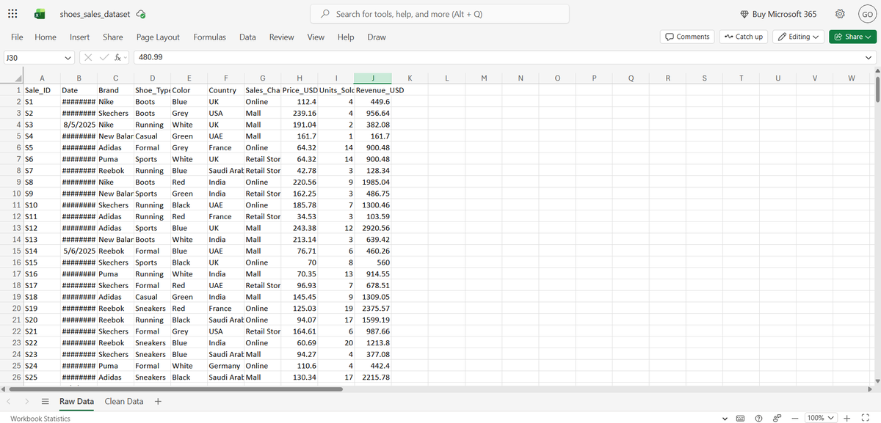Image resolution: width=881 pixels, height=423 pixels.
Task: Click the confirm entry checkmark icon
Action: (106, 57)
